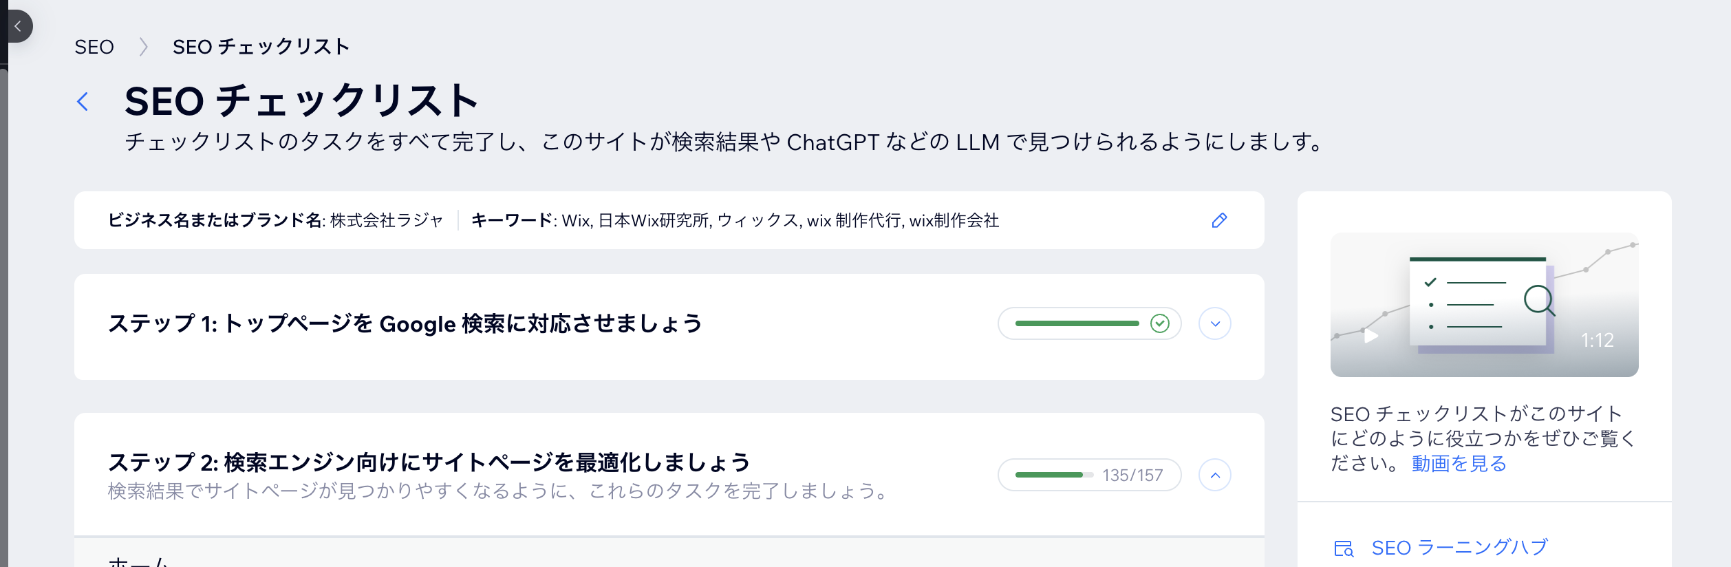
Task: Click the Step 1 full progress bar
Action: tap(1077, 323)
